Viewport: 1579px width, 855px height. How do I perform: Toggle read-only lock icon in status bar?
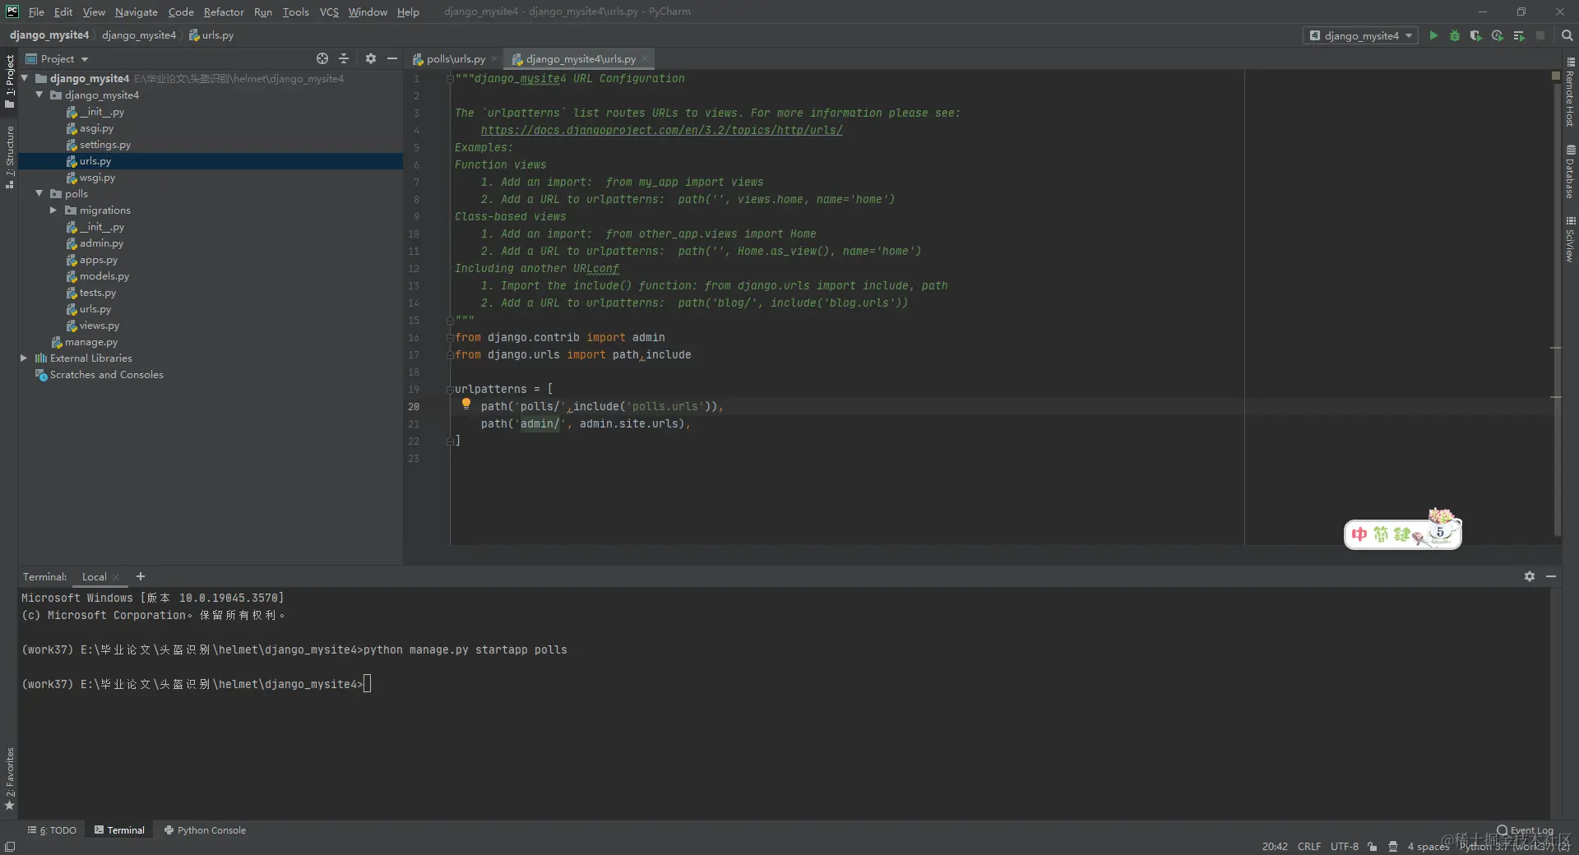1372,846
